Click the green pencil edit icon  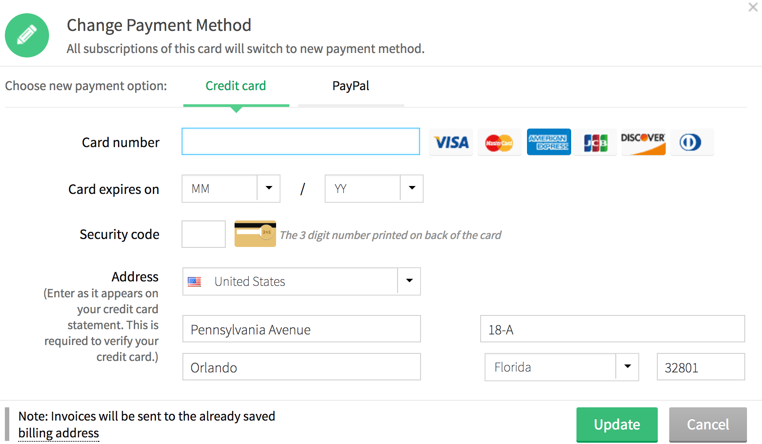27,35
